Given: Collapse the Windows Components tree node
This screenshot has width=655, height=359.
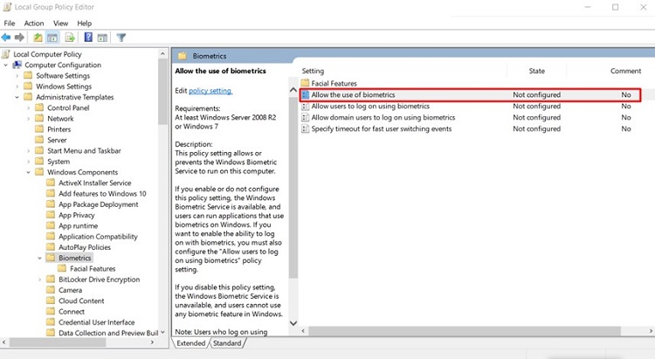Looking at the screenshot, I should 30,172.
